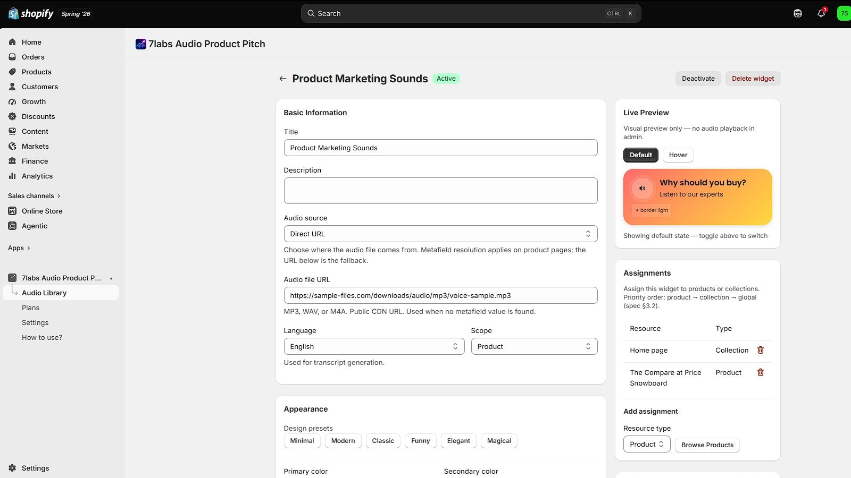Go back using the left arrow
The image size is (851, 478).
283,79
